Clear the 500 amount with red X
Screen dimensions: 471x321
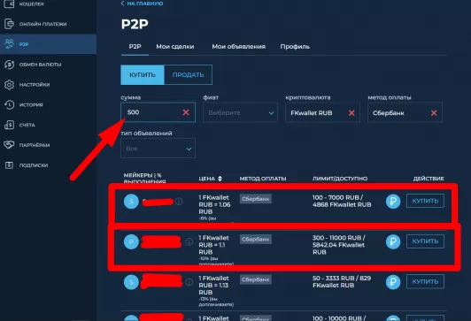coord(186,112)
